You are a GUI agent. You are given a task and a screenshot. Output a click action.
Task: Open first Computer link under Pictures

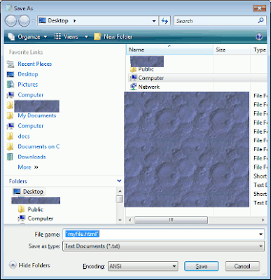point(31,94)
